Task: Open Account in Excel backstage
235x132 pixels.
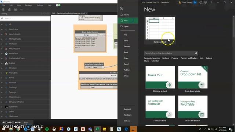Action: (127, 109)
